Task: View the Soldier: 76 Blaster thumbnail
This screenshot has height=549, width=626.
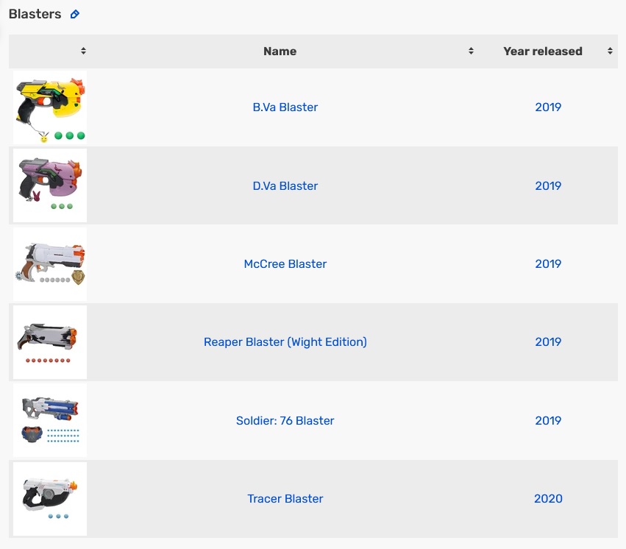Action: pos(50,420)
